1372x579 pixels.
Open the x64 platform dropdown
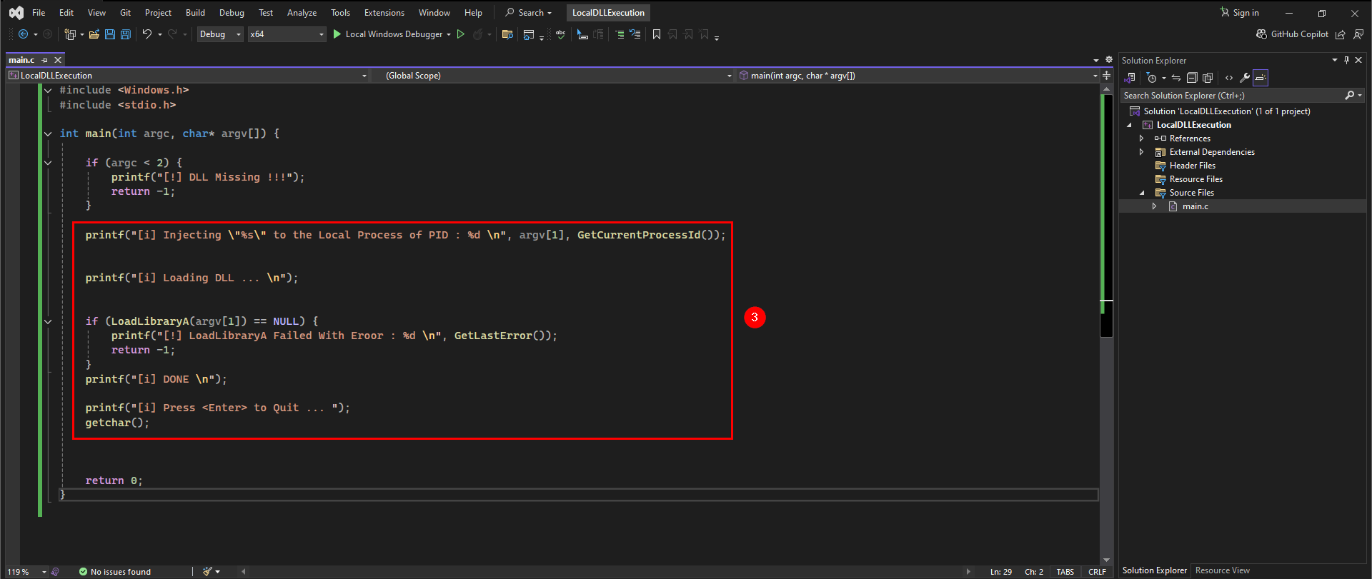[287, 34]
